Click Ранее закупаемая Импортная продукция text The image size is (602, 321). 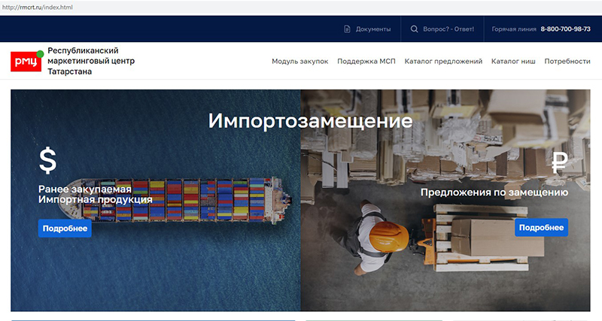(96, 194)
